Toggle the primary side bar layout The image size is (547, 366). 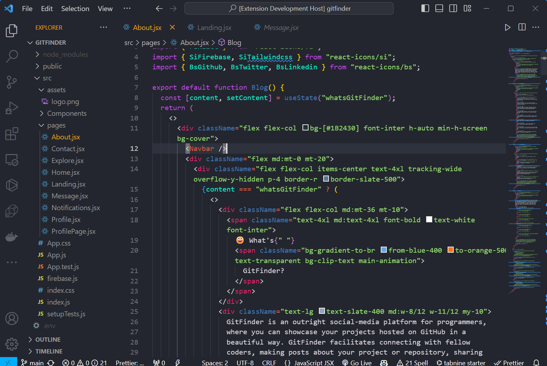425,8
